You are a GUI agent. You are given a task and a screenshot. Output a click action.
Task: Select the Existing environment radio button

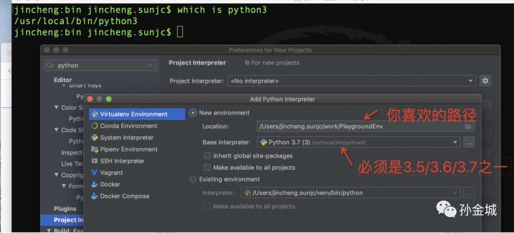pyautogui.click(x=193, y=179)
